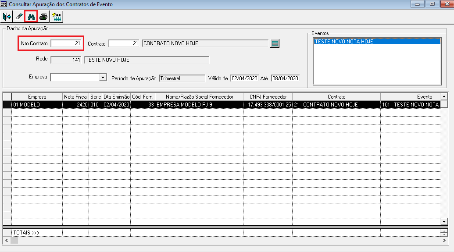The image size is (454, 252).
Task: Select the grid row selector of first row
Action: point(7,104)
